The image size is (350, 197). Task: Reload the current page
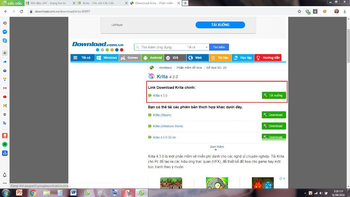(x=22, y=11)
